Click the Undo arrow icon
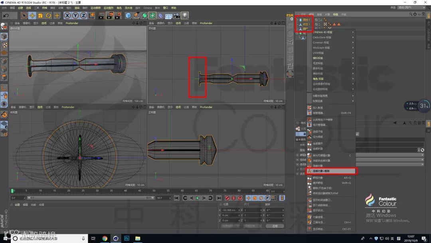 pos(6,16)
